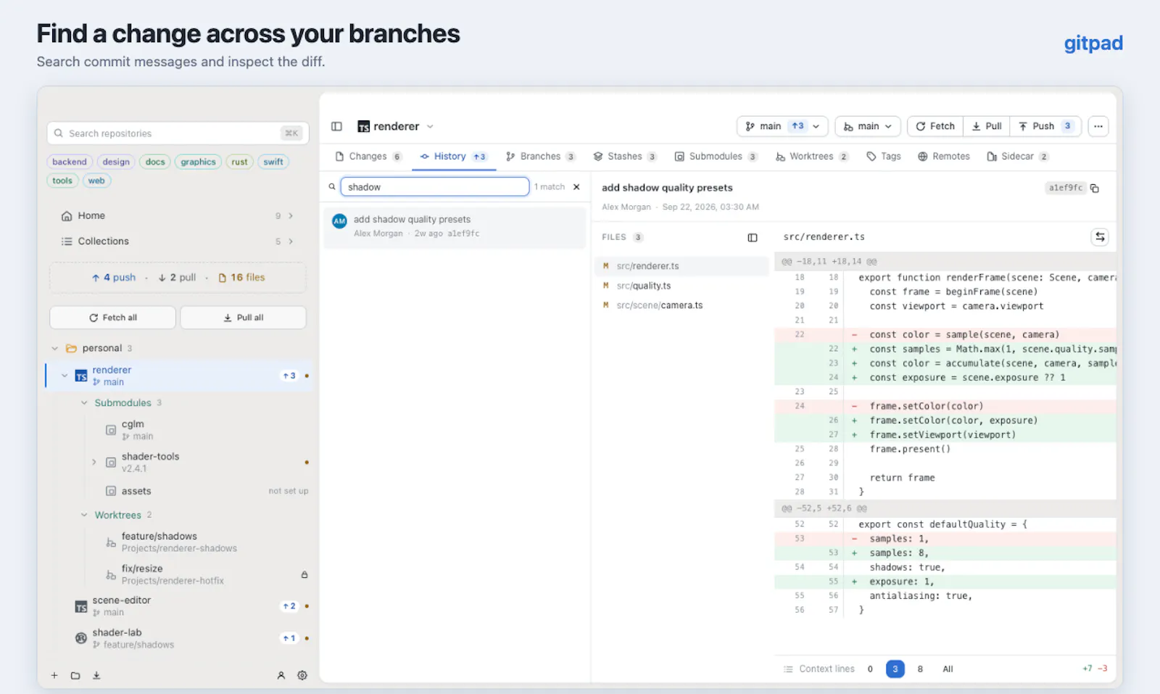This screenshot has width=1160, height=694.
Task: Click the Fetch all button
Action: click(112, 318)
